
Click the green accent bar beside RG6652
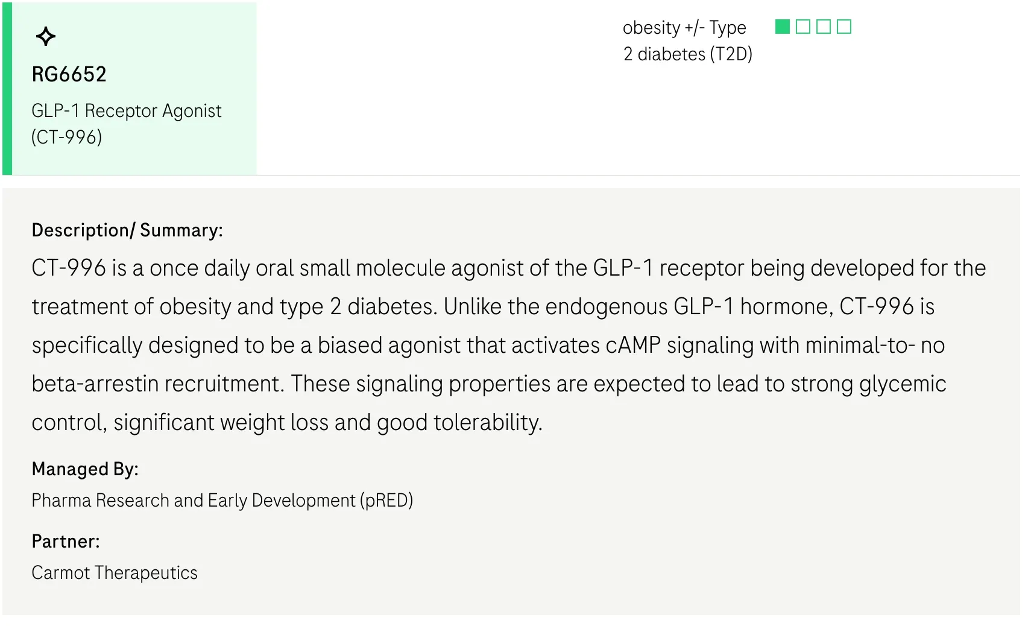[x=7, y=89]
